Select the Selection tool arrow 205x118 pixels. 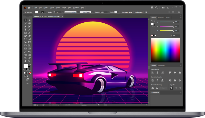(x=25, y=20)
